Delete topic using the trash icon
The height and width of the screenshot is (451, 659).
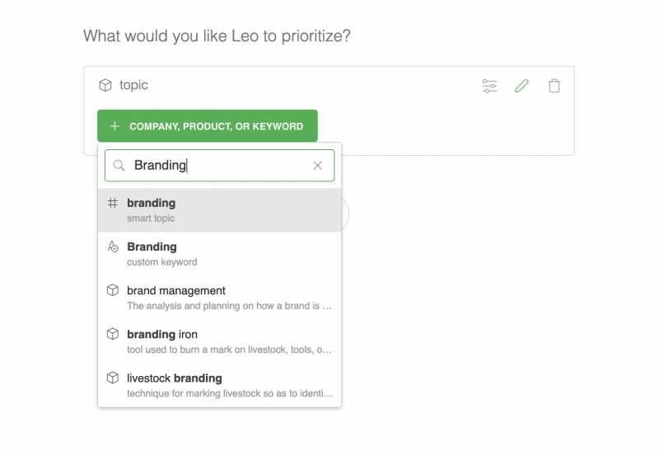[x=554, y=86]
